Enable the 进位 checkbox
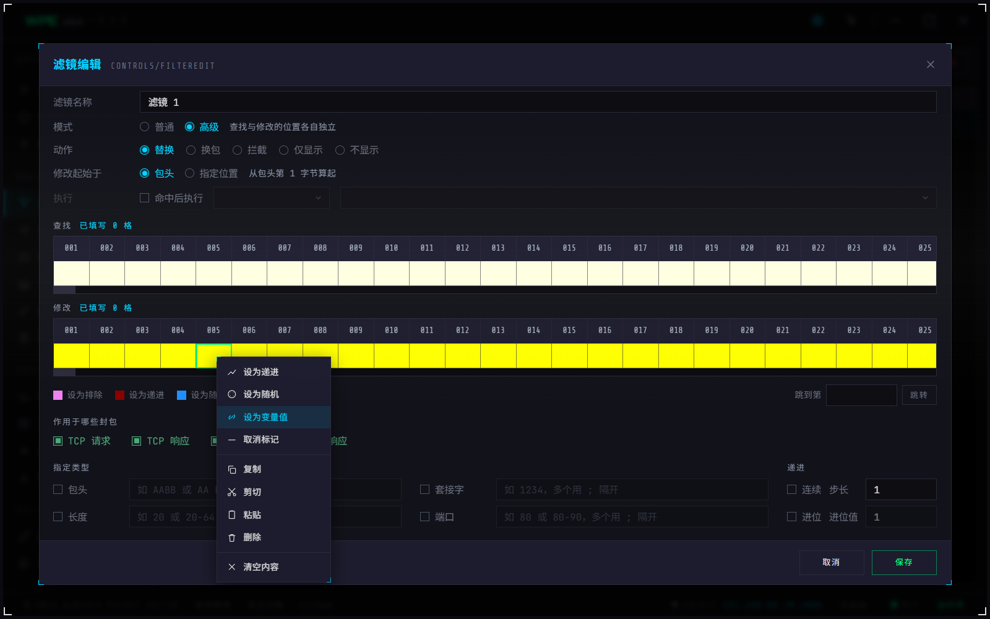Screen dimensions: 990x619 (792, 517)
